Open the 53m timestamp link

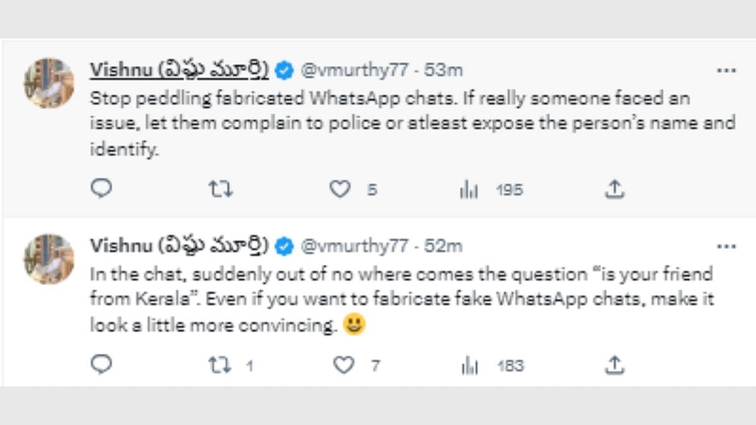click(x=444, y=71)
